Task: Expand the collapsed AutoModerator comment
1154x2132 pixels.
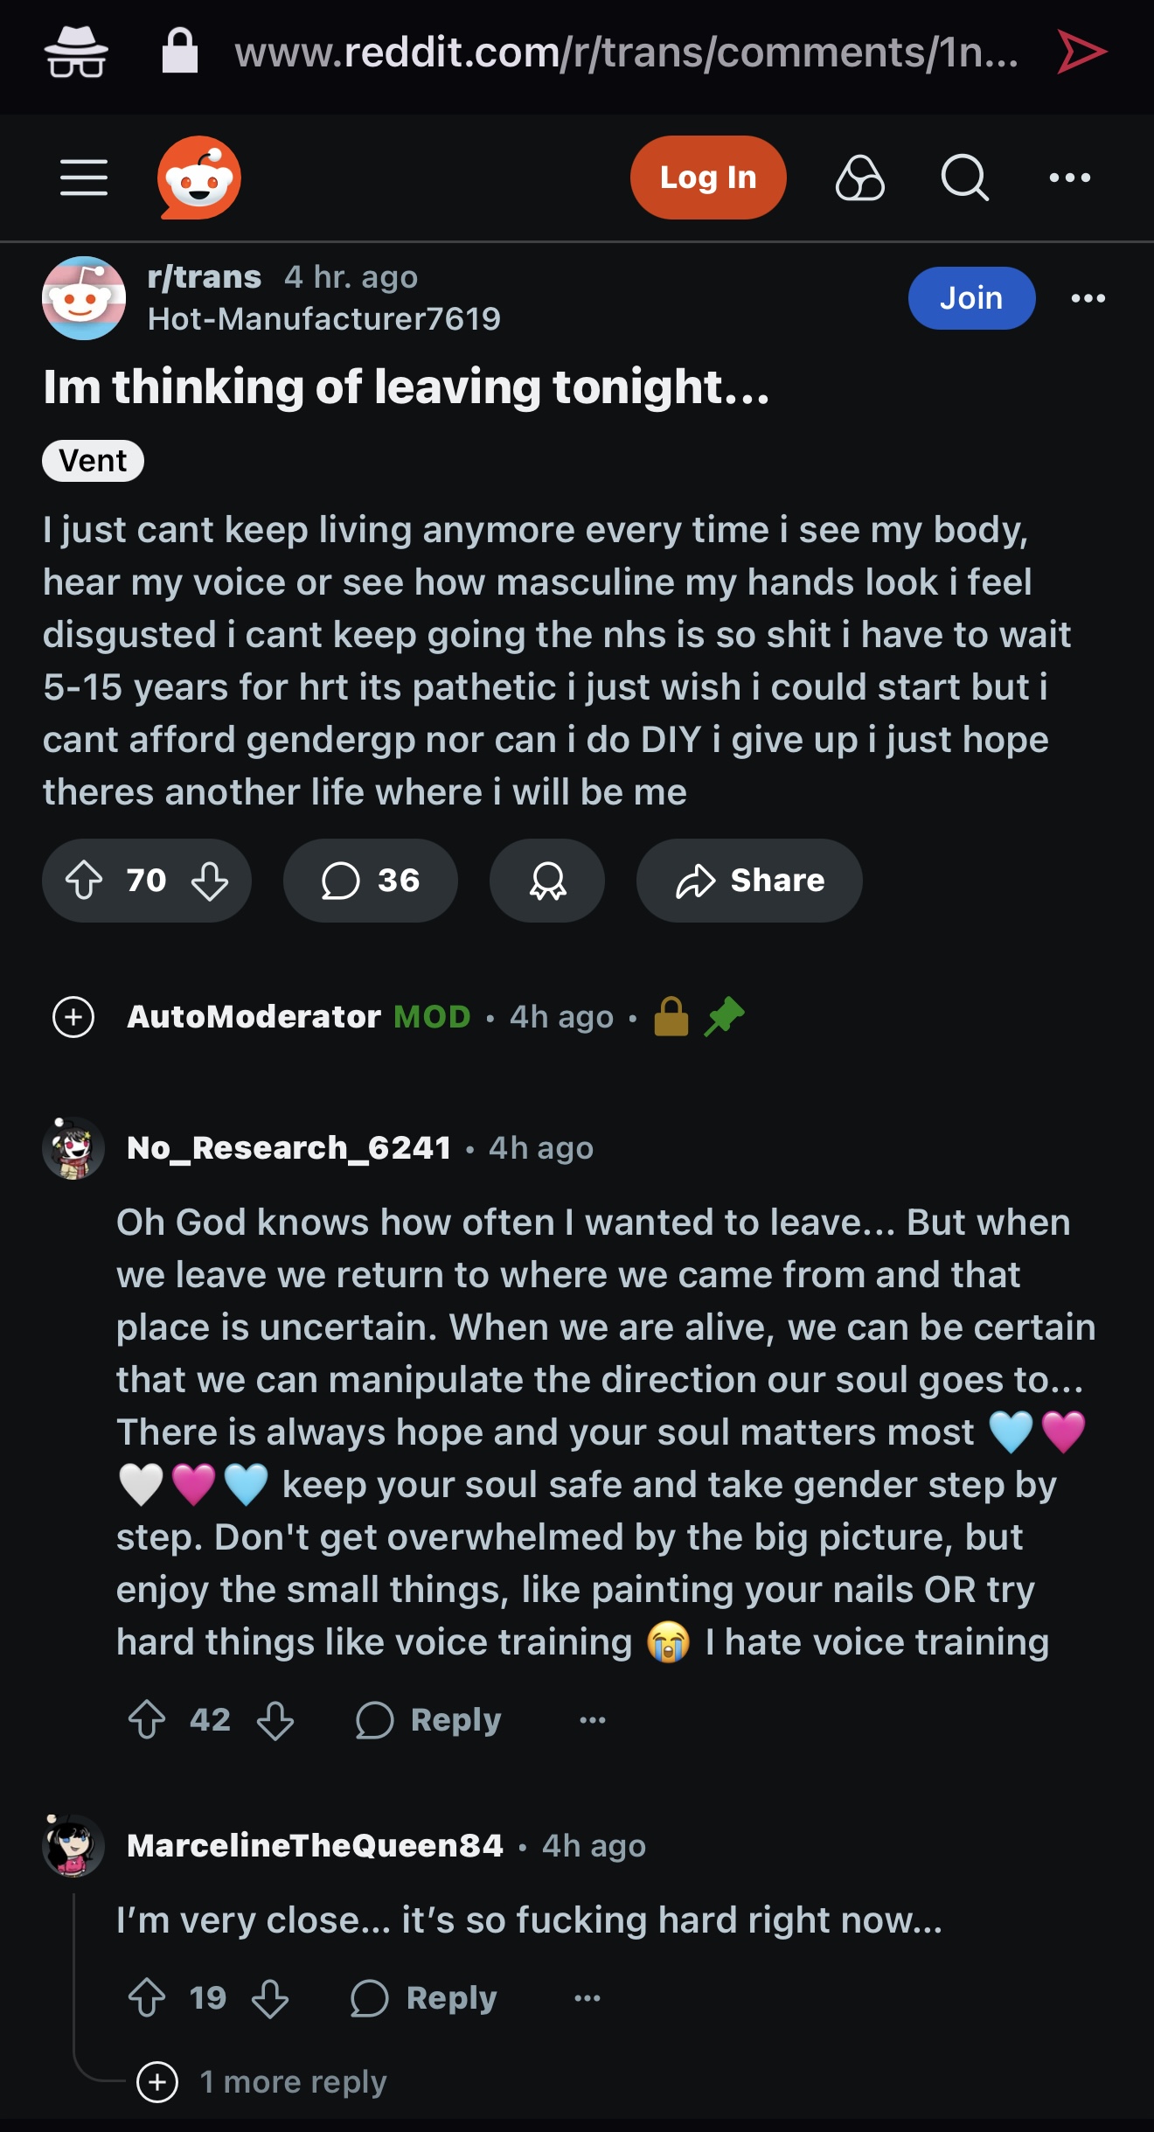Action: coord(73,1016)
